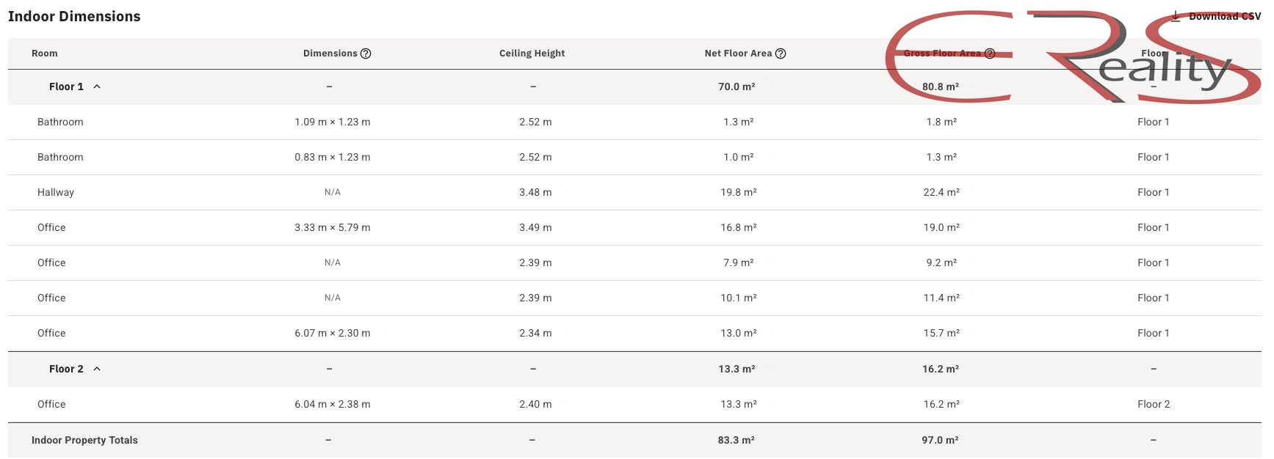The width and height of the screenshot is (1274, 459).
Task: Collapse the Floor 2 section chevron
Action: coord(97,369)
